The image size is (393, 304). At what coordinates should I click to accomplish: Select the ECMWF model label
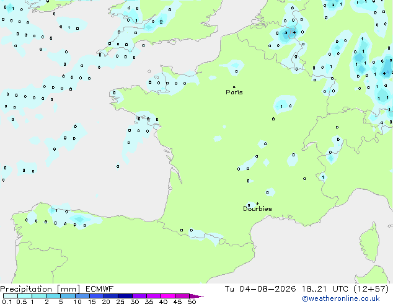[100, 289]
